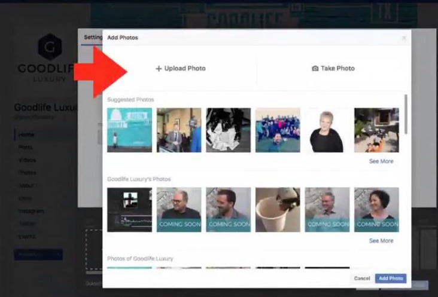Click the blue Add Photo button
Screen dimensions: 438x297
tap(391, 278)
